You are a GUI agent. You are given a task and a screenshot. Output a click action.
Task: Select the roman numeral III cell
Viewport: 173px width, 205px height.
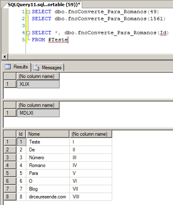click(x=91, y=158)
